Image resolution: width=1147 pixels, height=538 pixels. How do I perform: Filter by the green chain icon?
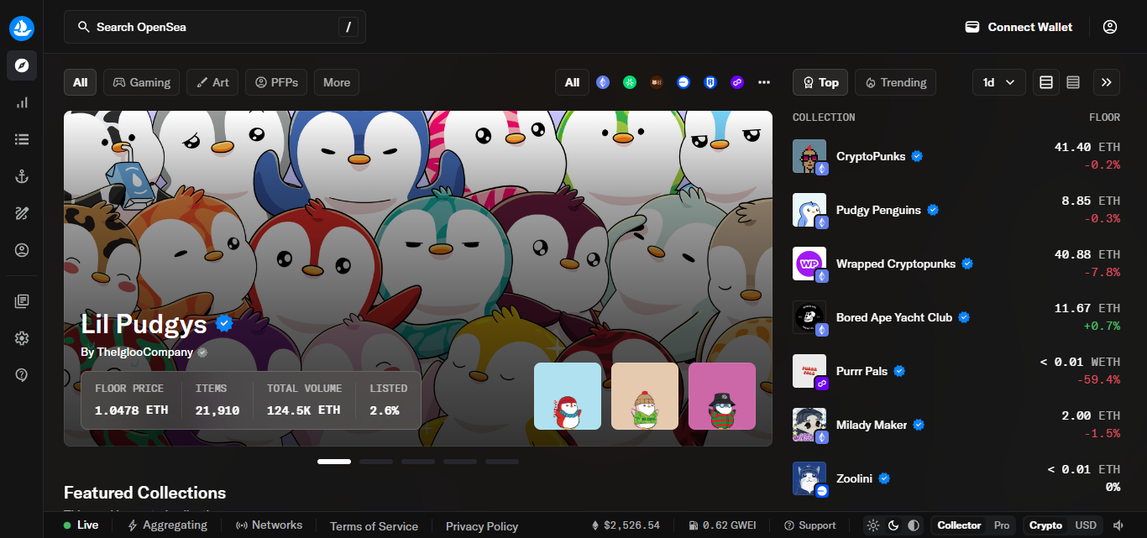click(x=630, y=82)
